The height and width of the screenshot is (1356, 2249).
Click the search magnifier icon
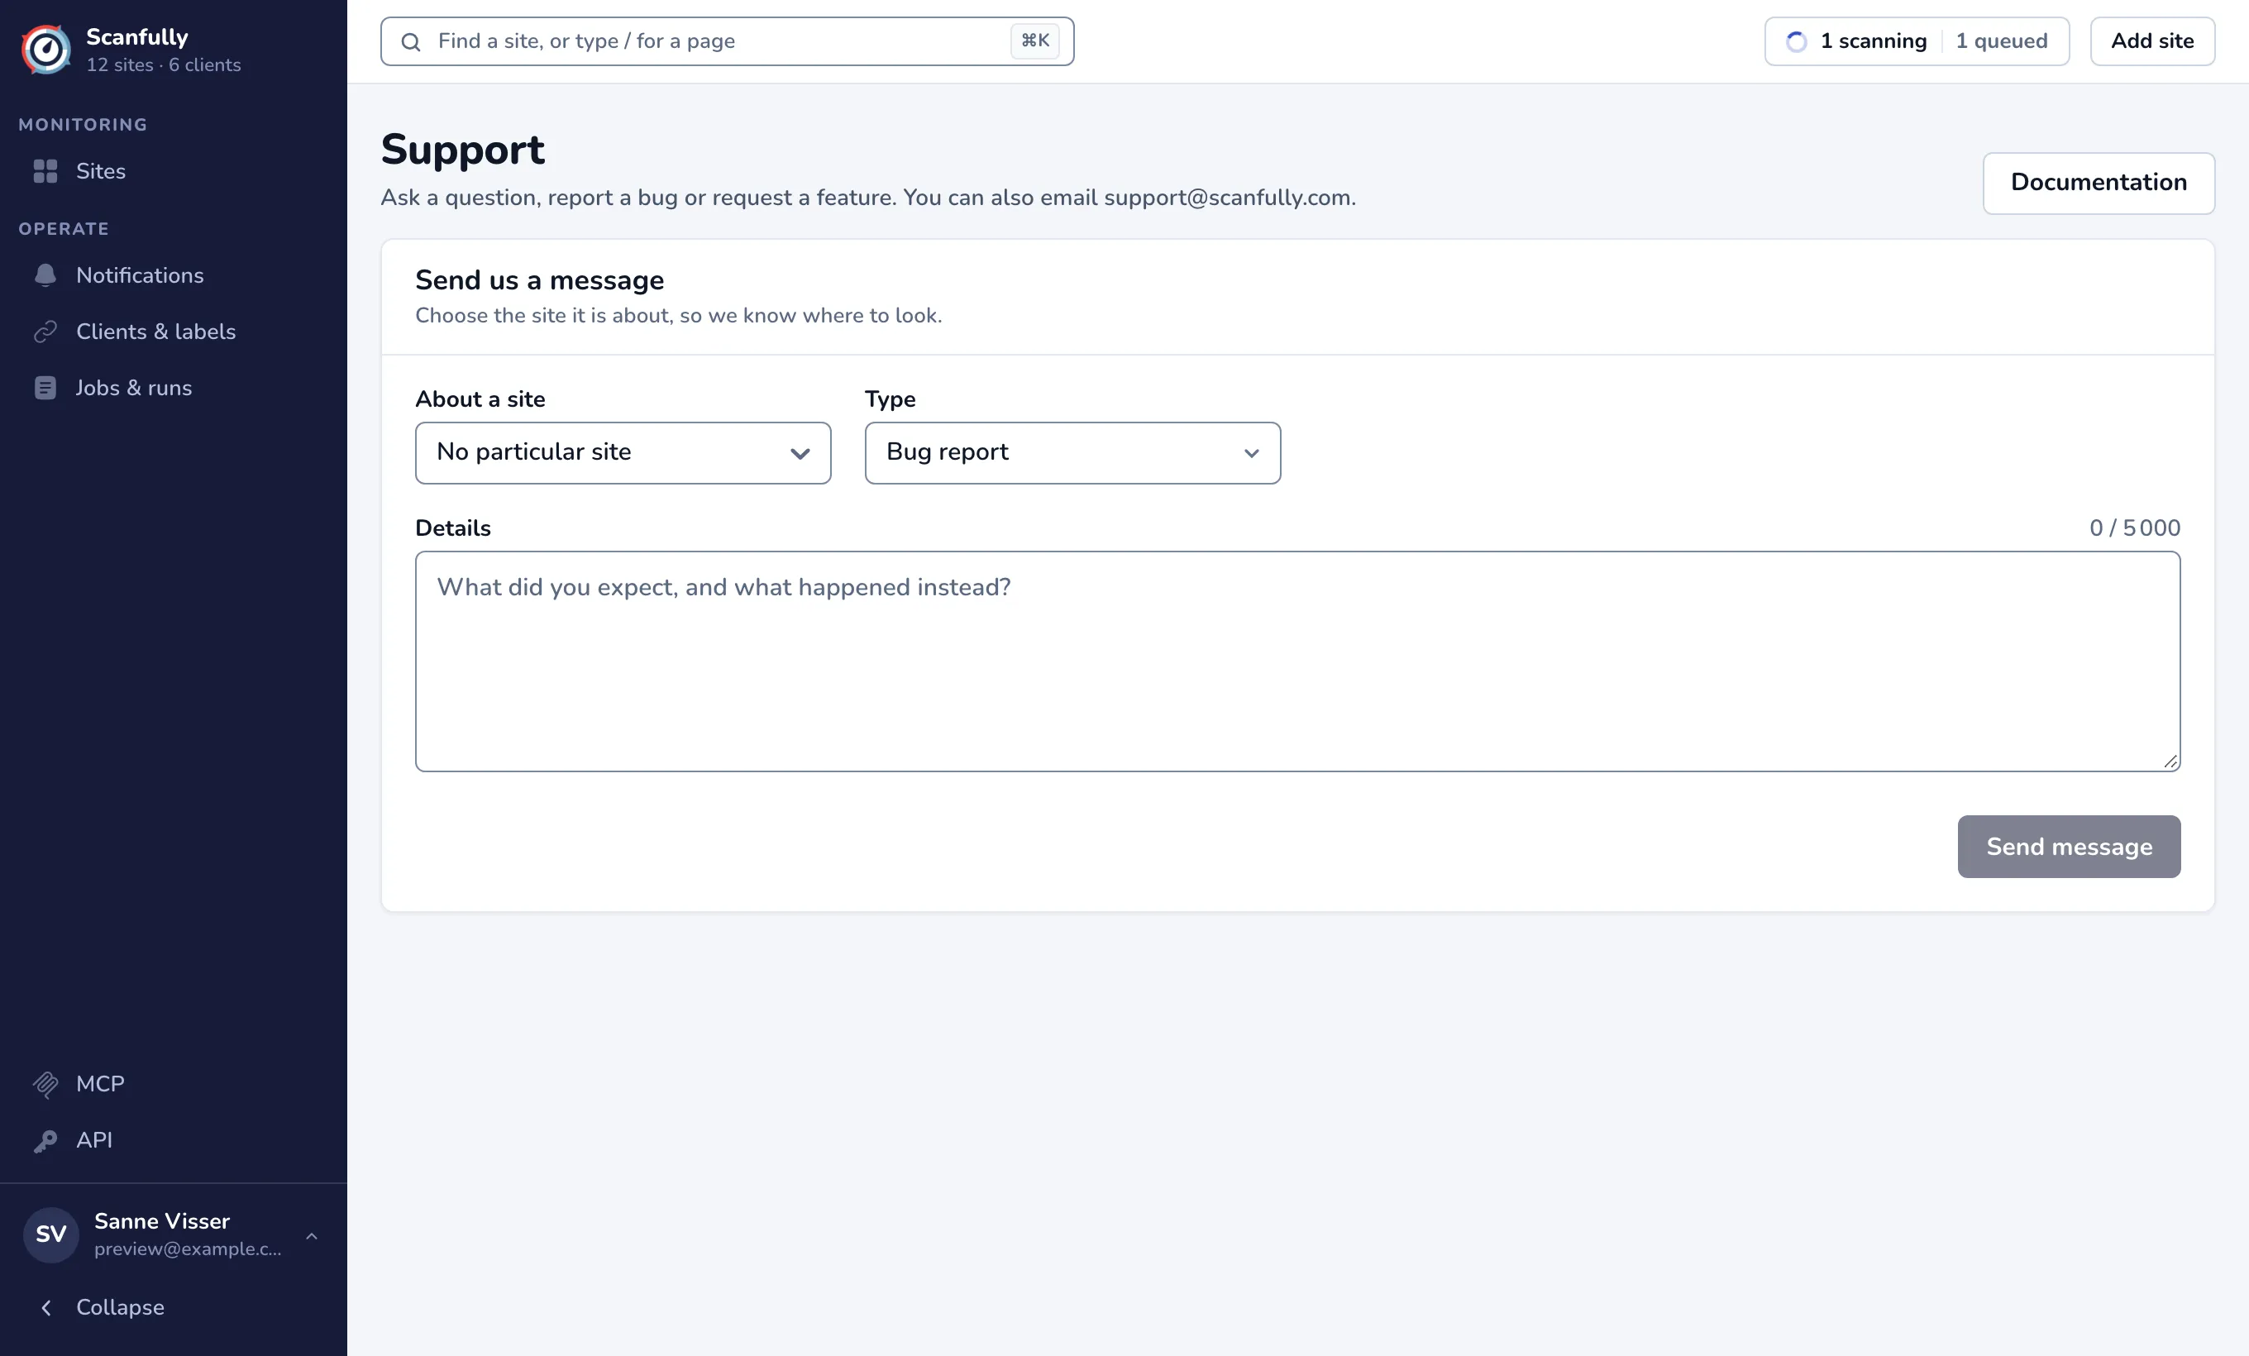(x=411, y=42)
